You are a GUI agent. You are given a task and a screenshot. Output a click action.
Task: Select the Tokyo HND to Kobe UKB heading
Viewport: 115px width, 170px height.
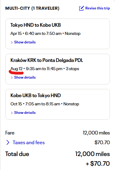tap(36, 25)
